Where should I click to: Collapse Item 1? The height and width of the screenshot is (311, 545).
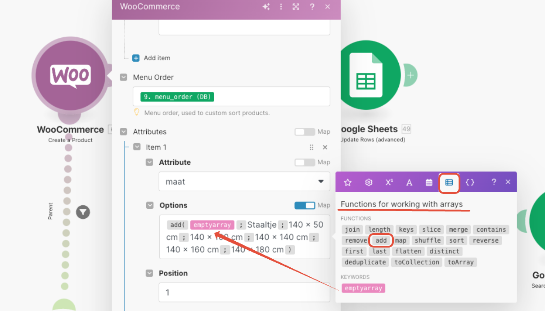(x=137, y=147)
